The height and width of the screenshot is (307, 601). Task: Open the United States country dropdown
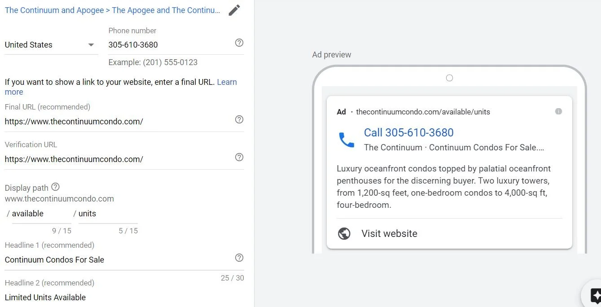point(51,45)
